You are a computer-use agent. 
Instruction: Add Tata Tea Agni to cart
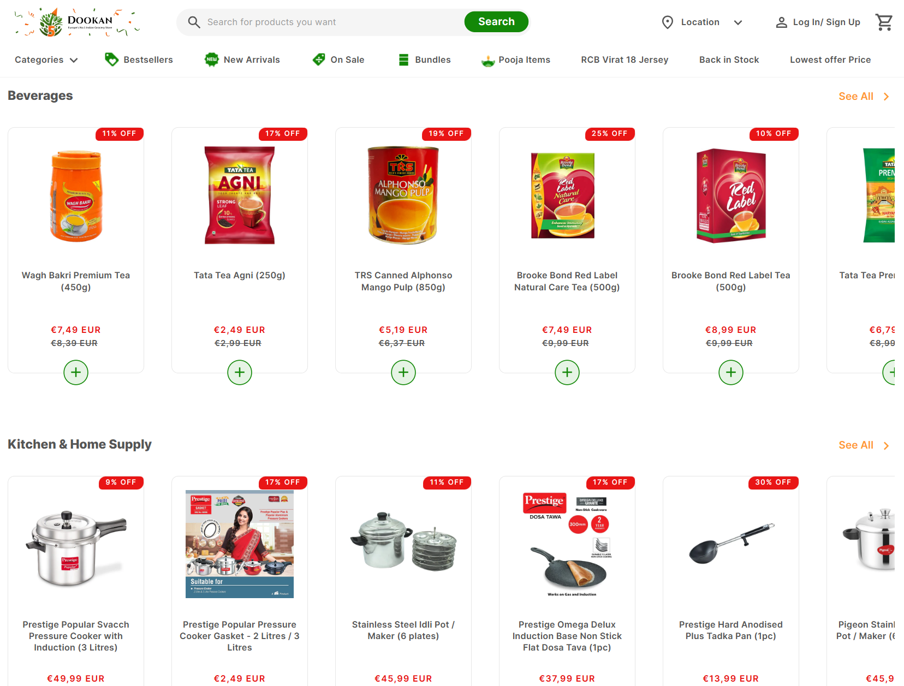pos(240,373)
